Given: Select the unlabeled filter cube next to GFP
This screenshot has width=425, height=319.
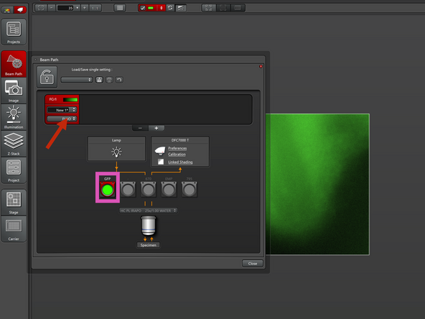Looking at the screenshot, I should coord(128,189).
